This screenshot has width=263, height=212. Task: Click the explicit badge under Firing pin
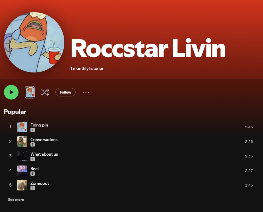pyautogui.click(x=33, y=130)
